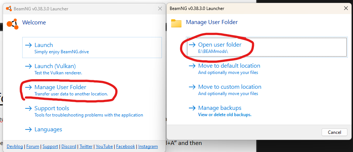Click 'Test the Vulkan renderer.' description text
353x152 pixels.
pyautogui.click(x=58, y=73)
